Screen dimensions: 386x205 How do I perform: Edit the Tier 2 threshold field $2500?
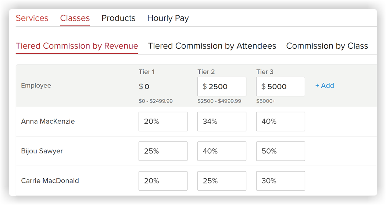pos(222,86)
